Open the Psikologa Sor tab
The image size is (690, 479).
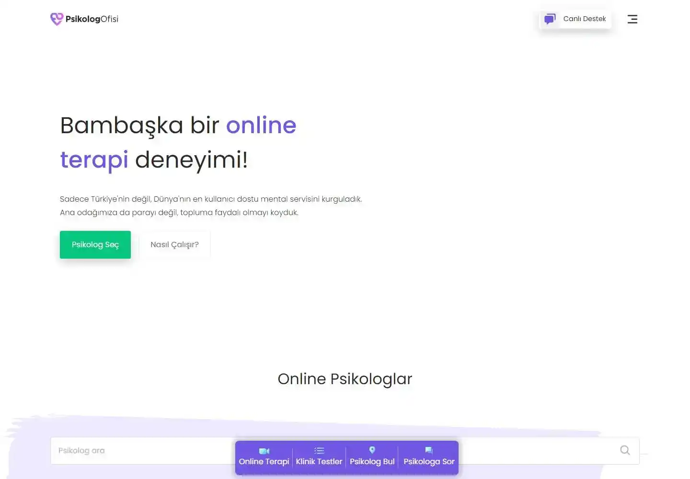[429, 458]
